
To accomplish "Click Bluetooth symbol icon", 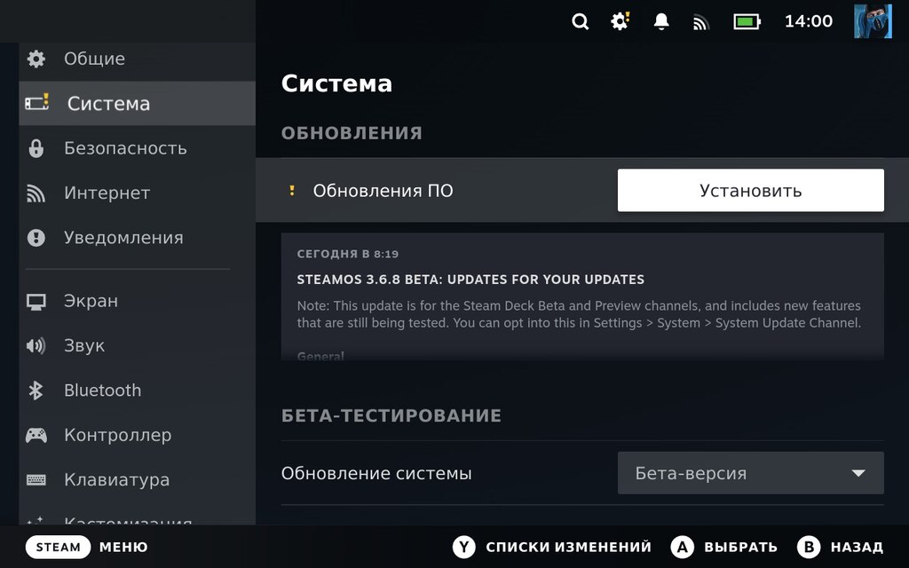I will click(36, 390).
